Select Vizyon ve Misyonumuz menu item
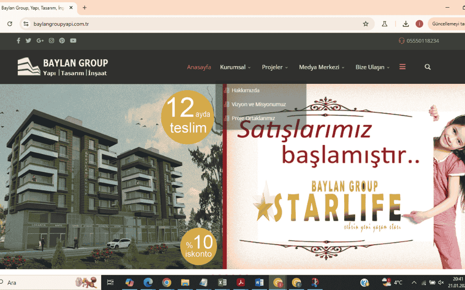 click(x=258, y=104)
